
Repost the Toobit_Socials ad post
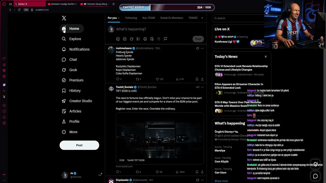[137, 172]
